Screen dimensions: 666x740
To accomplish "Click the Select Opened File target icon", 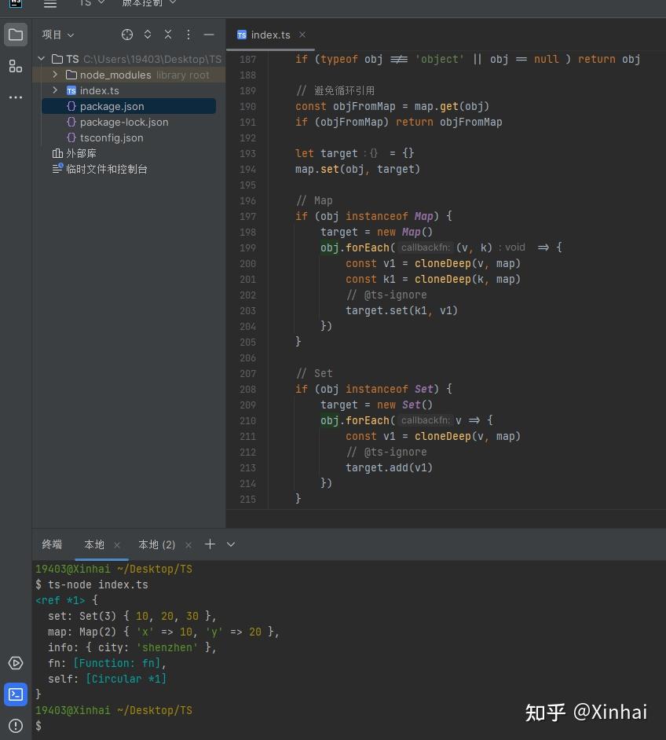I will pos(127,35).
